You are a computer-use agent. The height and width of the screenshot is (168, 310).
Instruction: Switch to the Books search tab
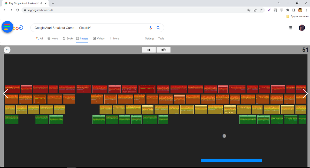click(68, 39)
